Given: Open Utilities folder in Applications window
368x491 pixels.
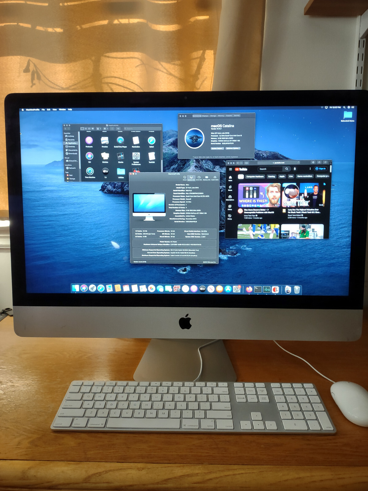Looking at the screenshot, I should click(x=121, y=171).
